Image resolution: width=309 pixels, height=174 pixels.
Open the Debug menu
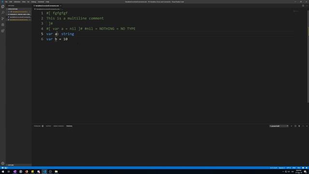(34, 2)
